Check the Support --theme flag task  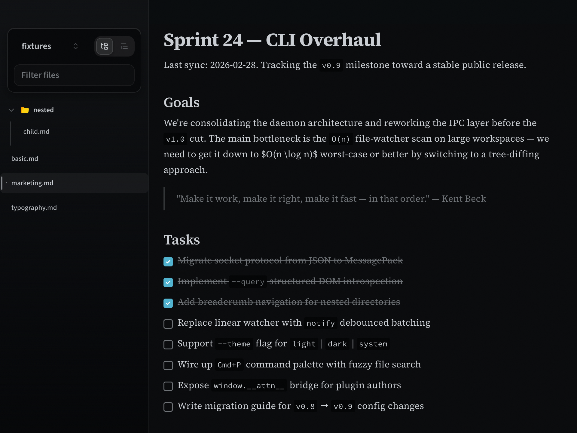point(168,345)
